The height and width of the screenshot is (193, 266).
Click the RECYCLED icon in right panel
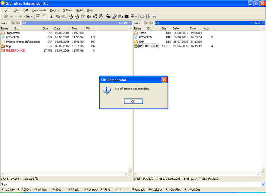click(x=136, y=37)
